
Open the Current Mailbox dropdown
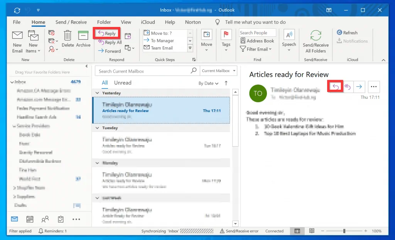click(x=218, y=71)
